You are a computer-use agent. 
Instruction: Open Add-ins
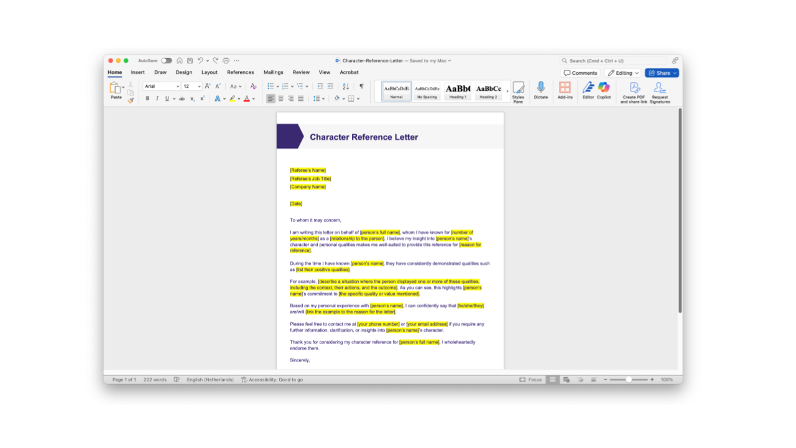tap(565, 91)
